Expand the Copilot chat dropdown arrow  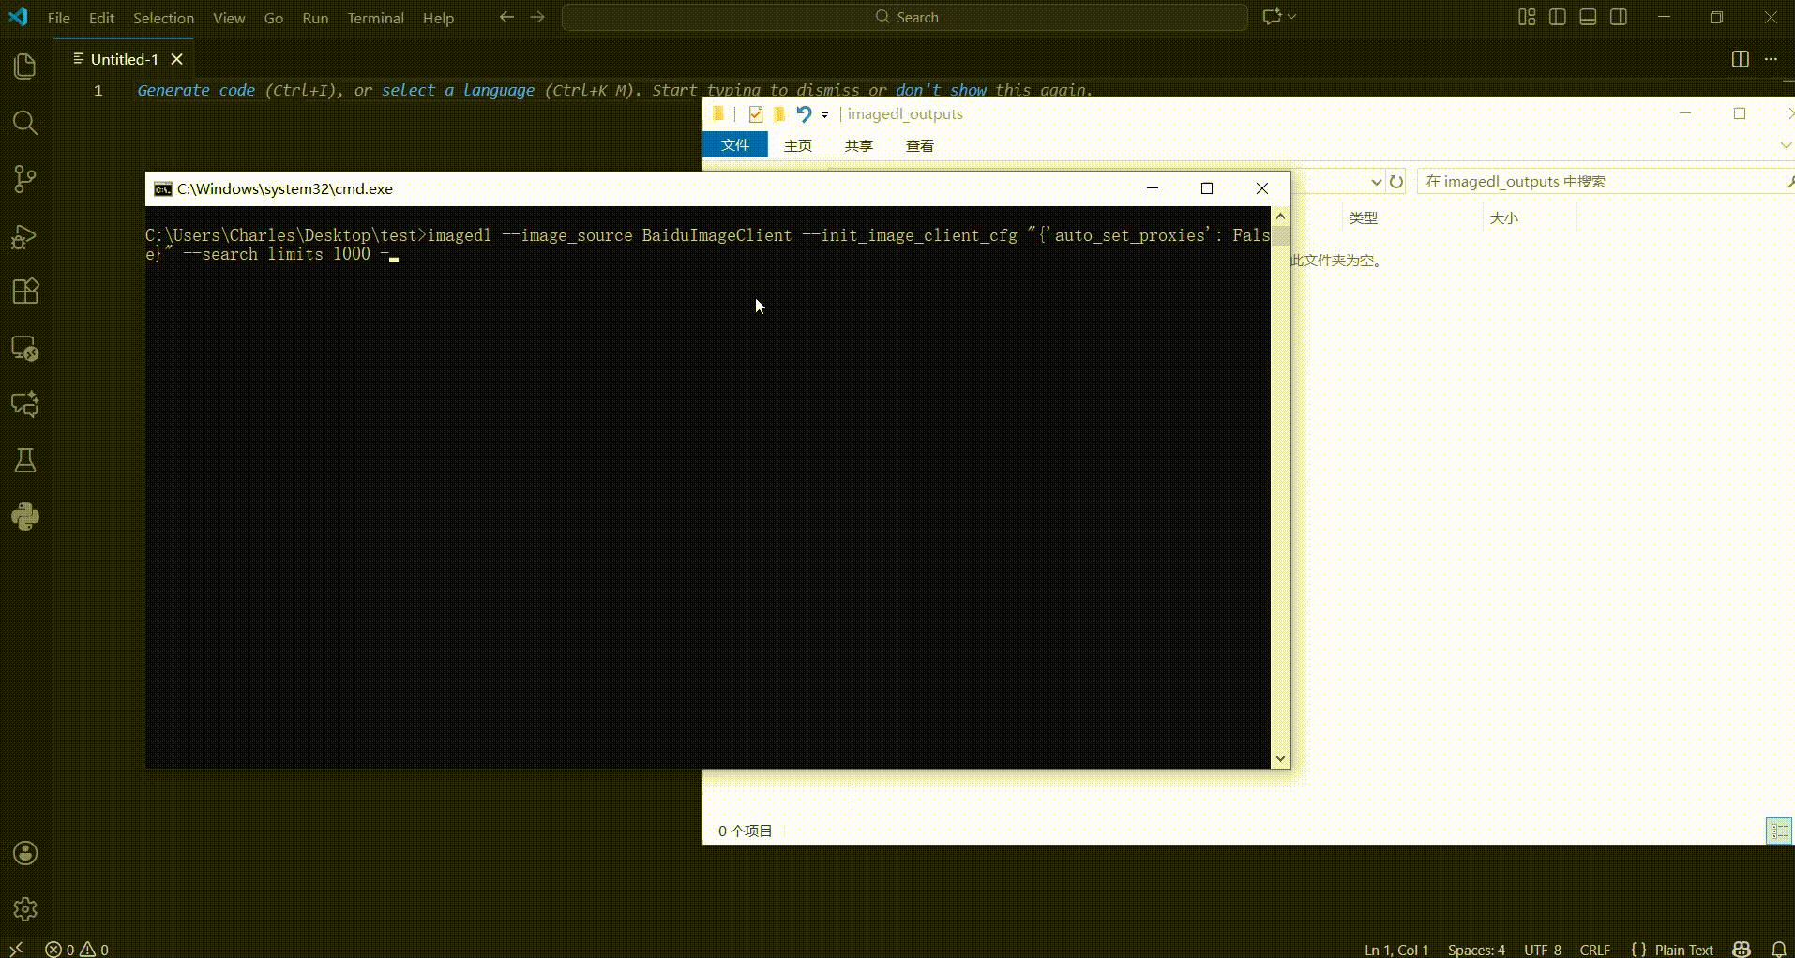point(1292,17)
